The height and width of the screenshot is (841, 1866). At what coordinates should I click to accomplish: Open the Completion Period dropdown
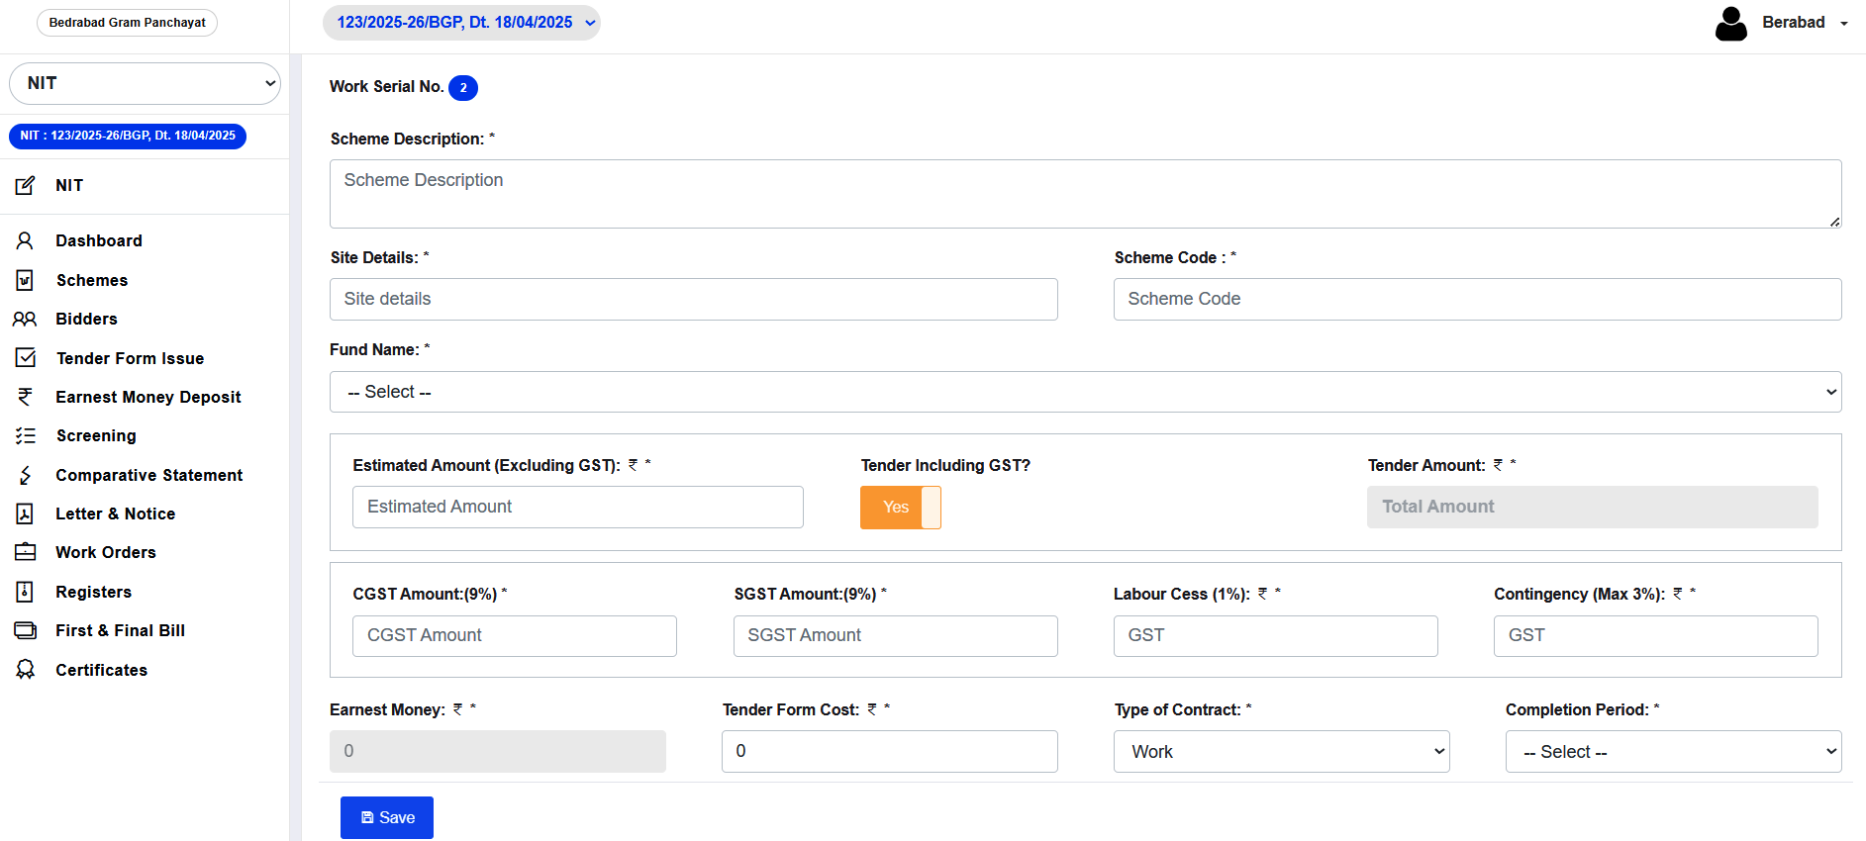pos(1673,752)
